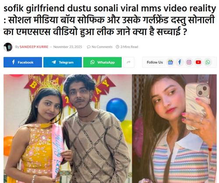Share the article on WhatsApp
The image size is (219, 183).
pos(102,62)
